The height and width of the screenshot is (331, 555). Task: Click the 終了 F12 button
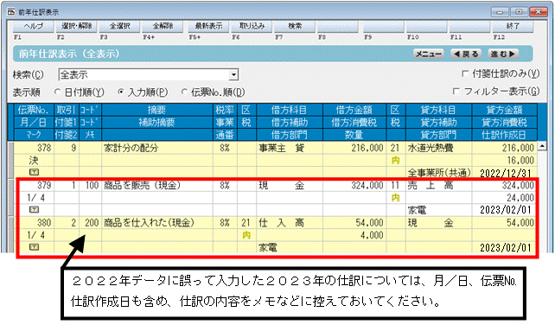pos(513,27)
